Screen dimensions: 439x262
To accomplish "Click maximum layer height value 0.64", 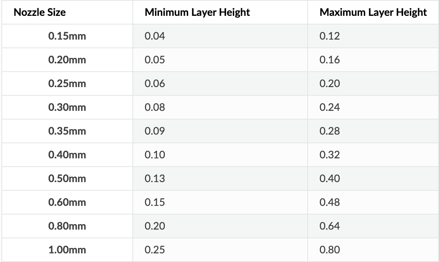I will (330, 226).
